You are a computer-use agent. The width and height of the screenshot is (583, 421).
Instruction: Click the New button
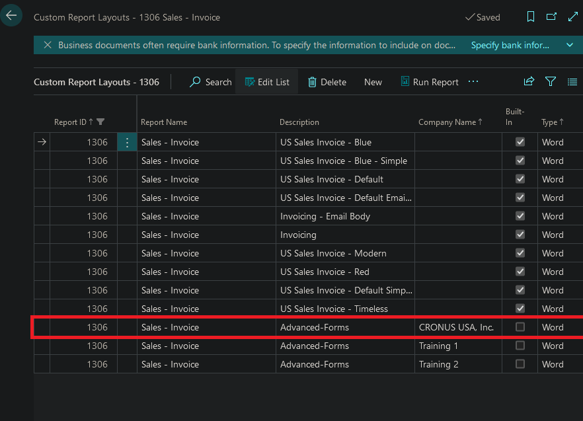tap(373, 81)
